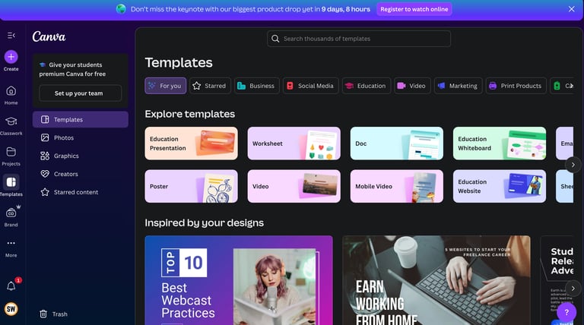Search thousands of templates field
This screenshot has height=325, width=584.
[x=359, y=39]
